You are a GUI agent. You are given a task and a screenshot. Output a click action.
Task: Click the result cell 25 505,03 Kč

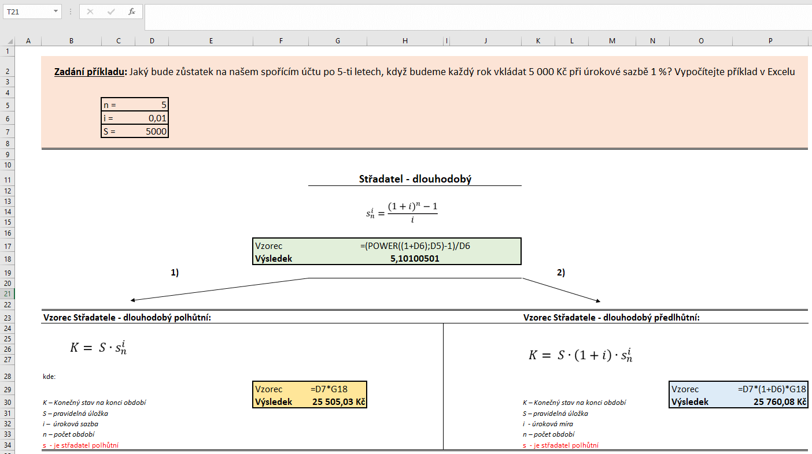338,402
